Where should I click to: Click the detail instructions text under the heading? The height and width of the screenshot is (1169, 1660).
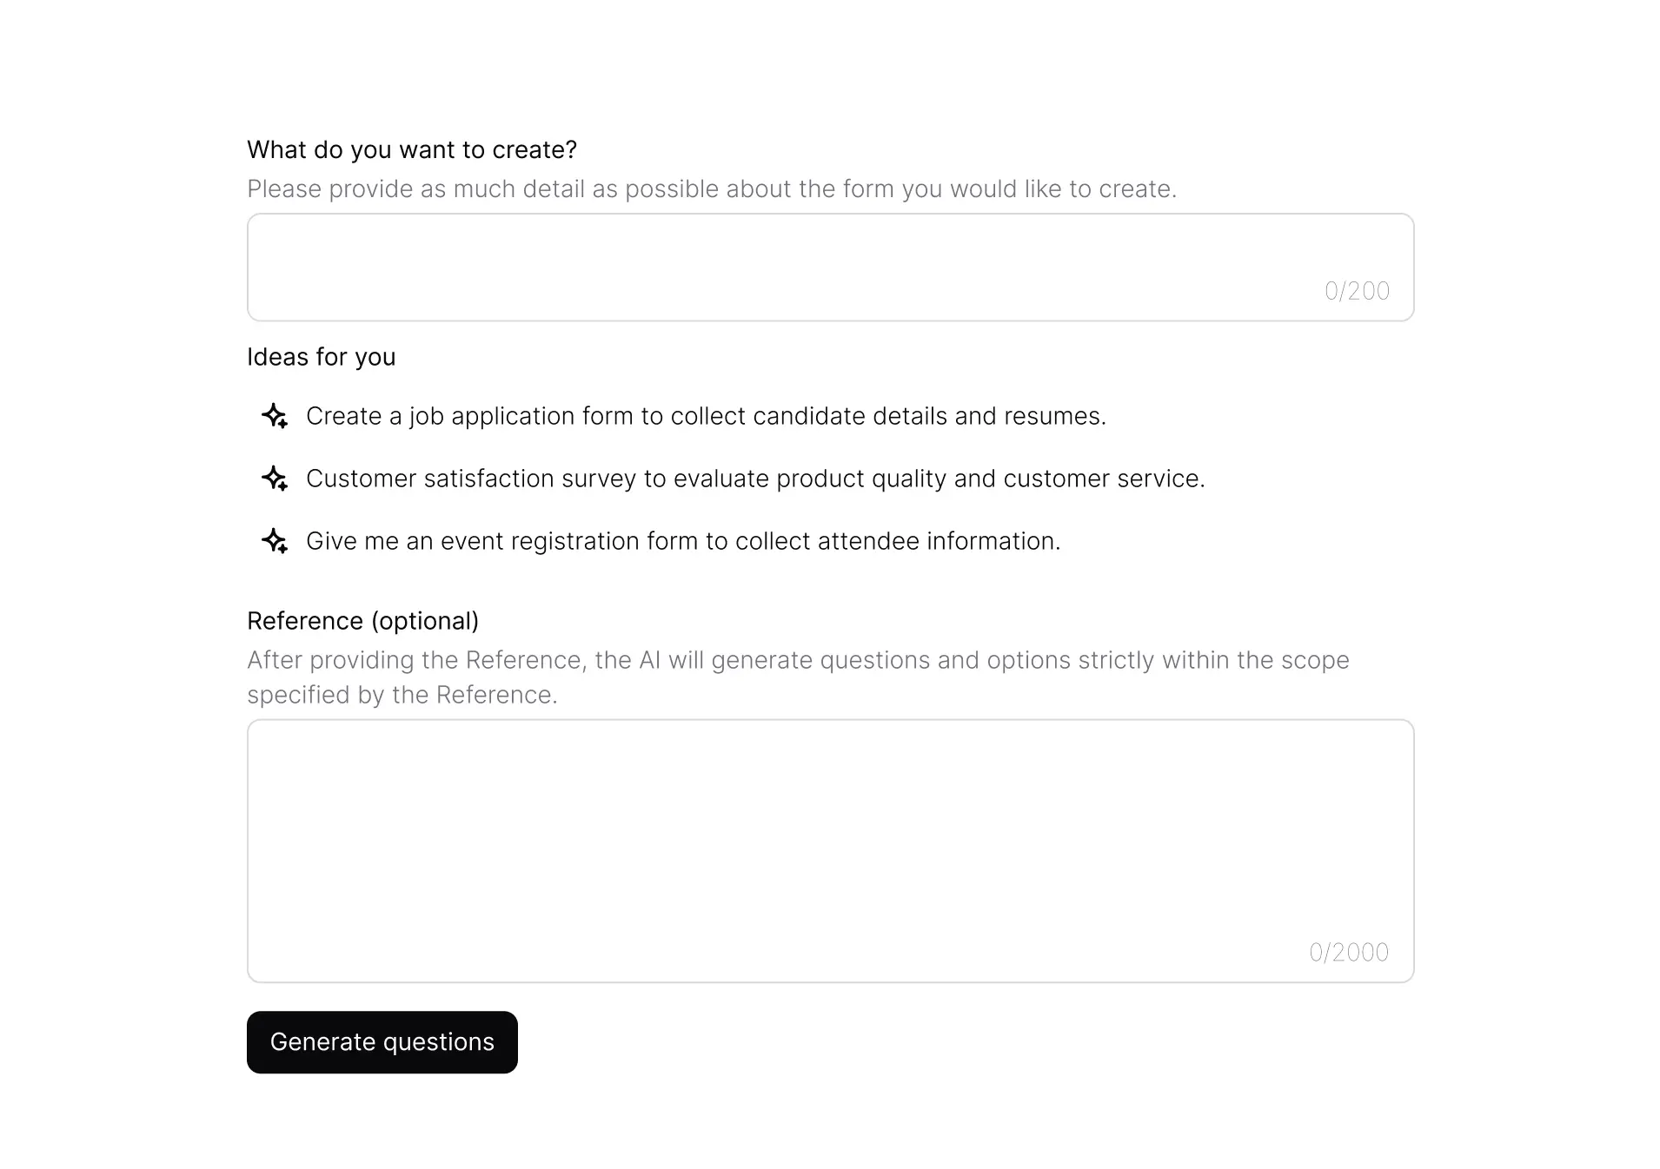(x=713, y=188)
